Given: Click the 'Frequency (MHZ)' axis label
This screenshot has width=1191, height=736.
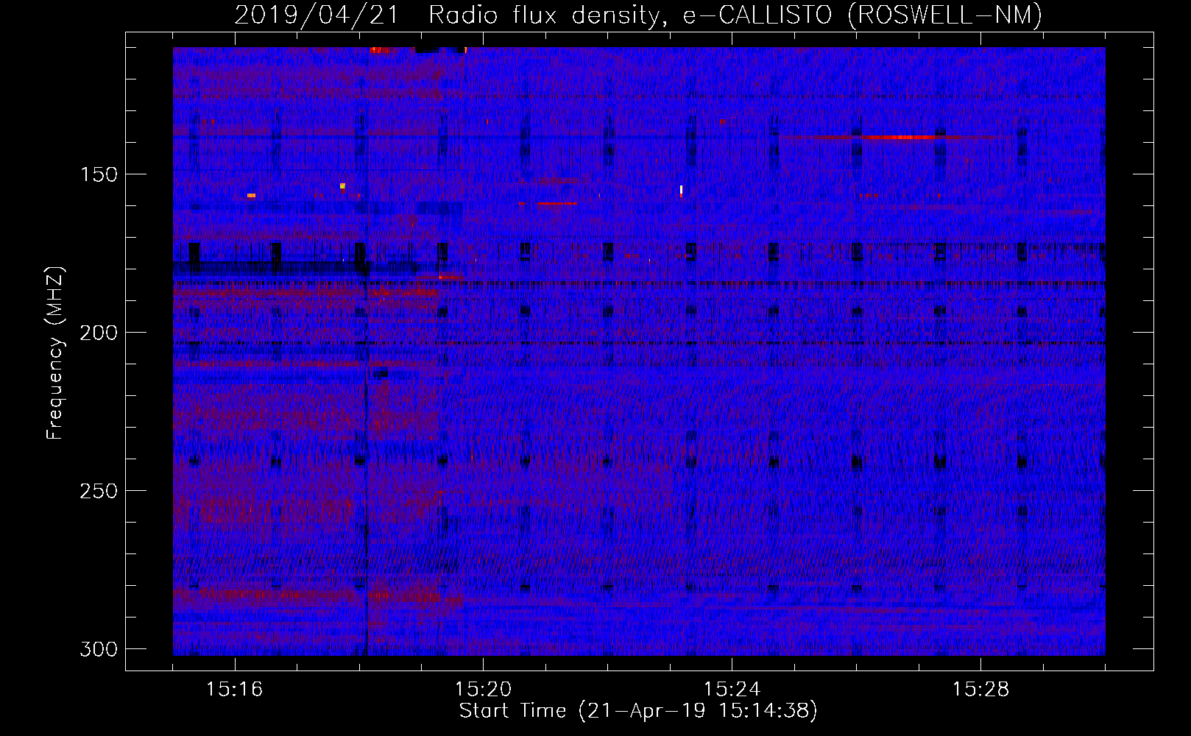Looking at the screenshot, I should pos(55,353).
